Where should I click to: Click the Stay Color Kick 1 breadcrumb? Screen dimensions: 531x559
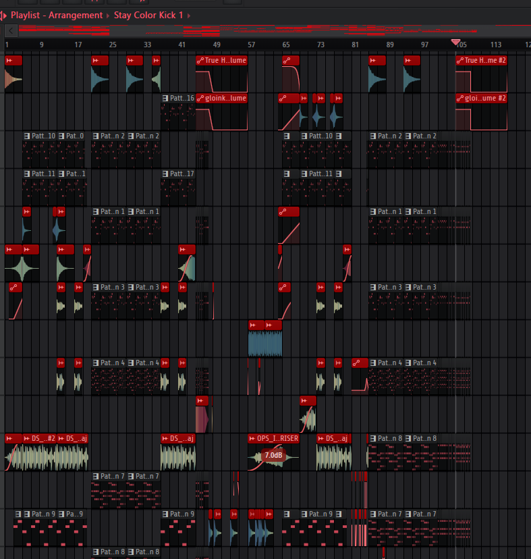click(x=148, y=16)
